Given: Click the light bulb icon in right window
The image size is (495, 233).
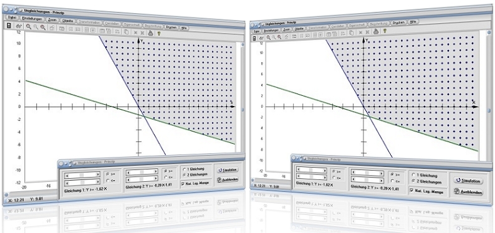Looking at the screenshot, I should [385, 31].
